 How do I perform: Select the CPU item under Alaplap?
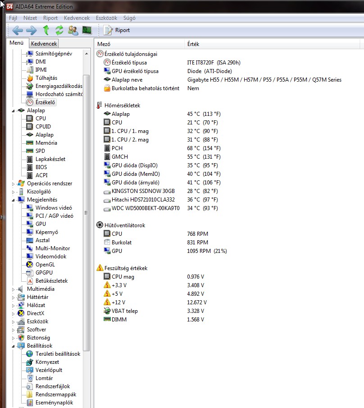[41, 119]
